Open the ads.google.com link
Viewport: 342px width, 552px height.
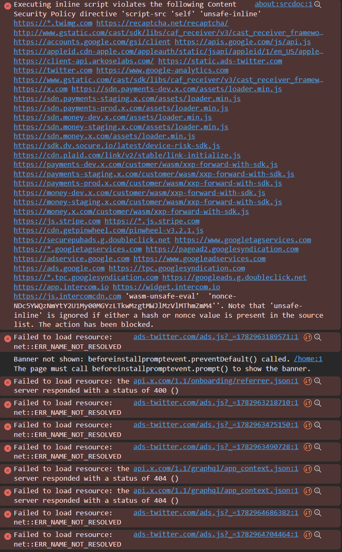(x=59, y=268)
